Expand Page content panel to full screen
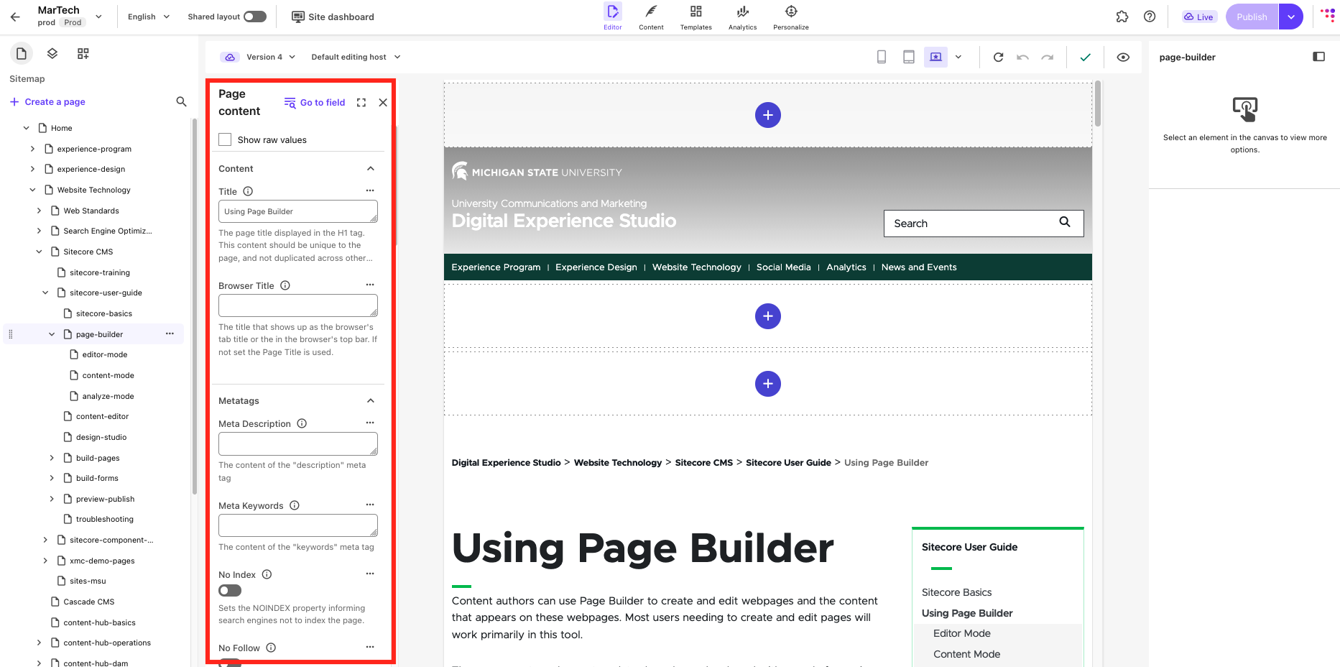 [361, 103]
